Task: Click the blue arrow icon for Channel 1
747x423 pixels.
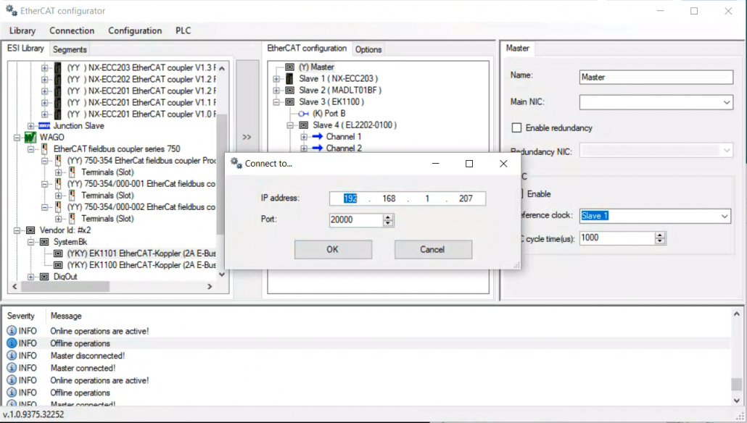Action: [x=316, y=137]
